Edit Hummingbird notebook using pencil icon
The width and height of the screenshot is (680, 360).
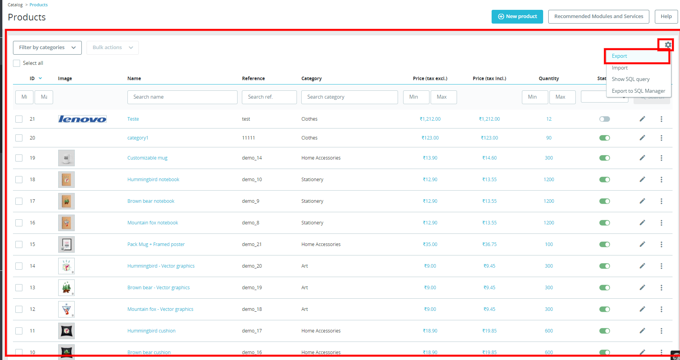pos(642,179)
